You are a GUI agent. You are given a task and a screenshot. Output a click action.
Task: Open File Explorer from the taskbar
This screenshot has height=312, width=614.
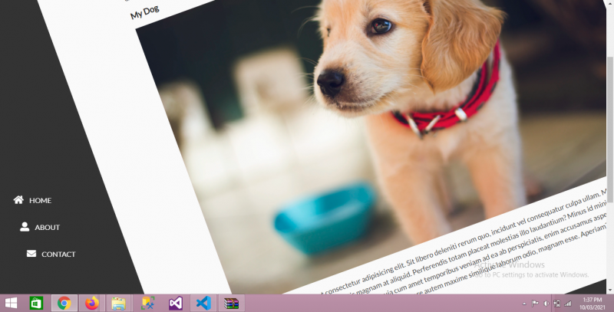[x=119, y=303]
